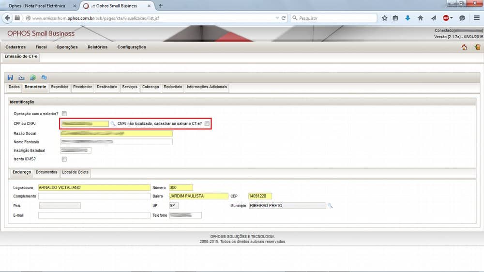This screenshot has height=272, width=484.
Task: Switch to Local de Coleta sub-tab
Action: coord(75,173)
